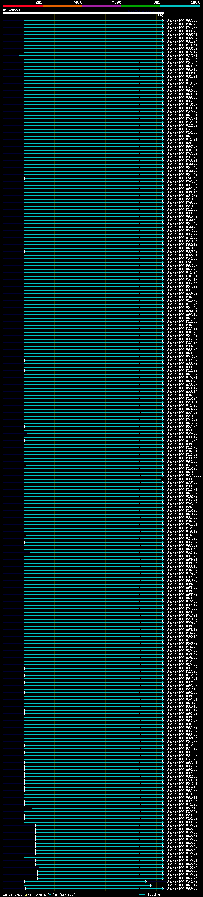Select the UniRef100_Q38713 label

point(182,566)
